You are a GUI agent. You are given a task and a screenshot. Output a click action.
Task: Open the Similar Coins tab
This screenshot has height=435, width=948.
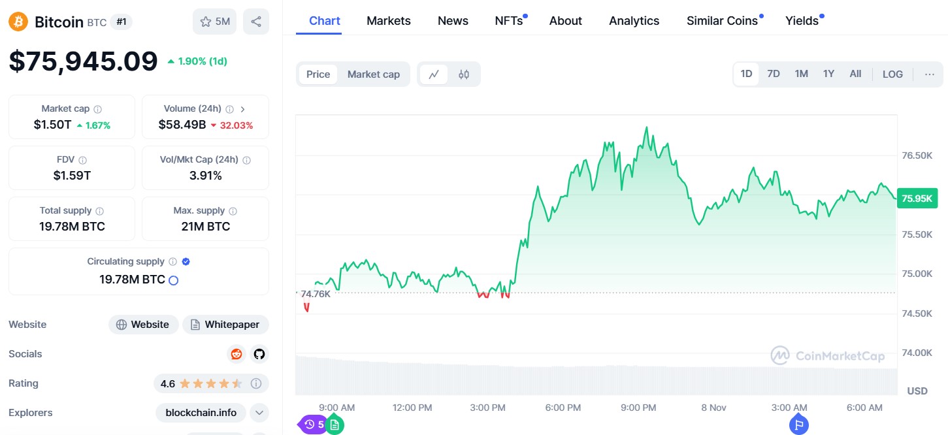click(724, 21)
